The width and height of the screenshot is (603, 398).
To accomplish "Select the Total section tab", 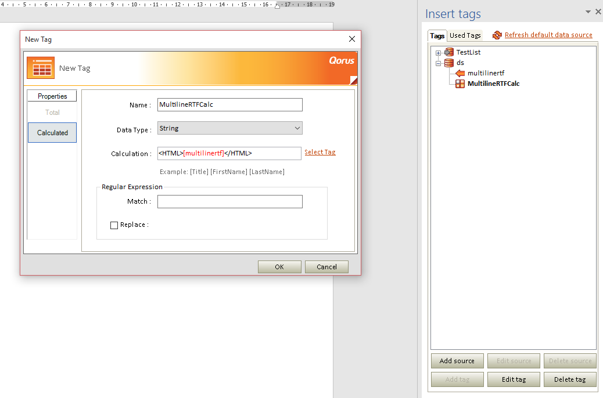I will [52, 113].
